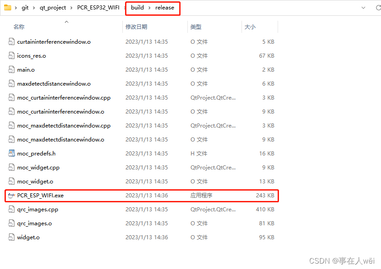The height and width of the screenshot is (269, 381).
Task: Select file name qrc_images.o
Action: (34, 223)
